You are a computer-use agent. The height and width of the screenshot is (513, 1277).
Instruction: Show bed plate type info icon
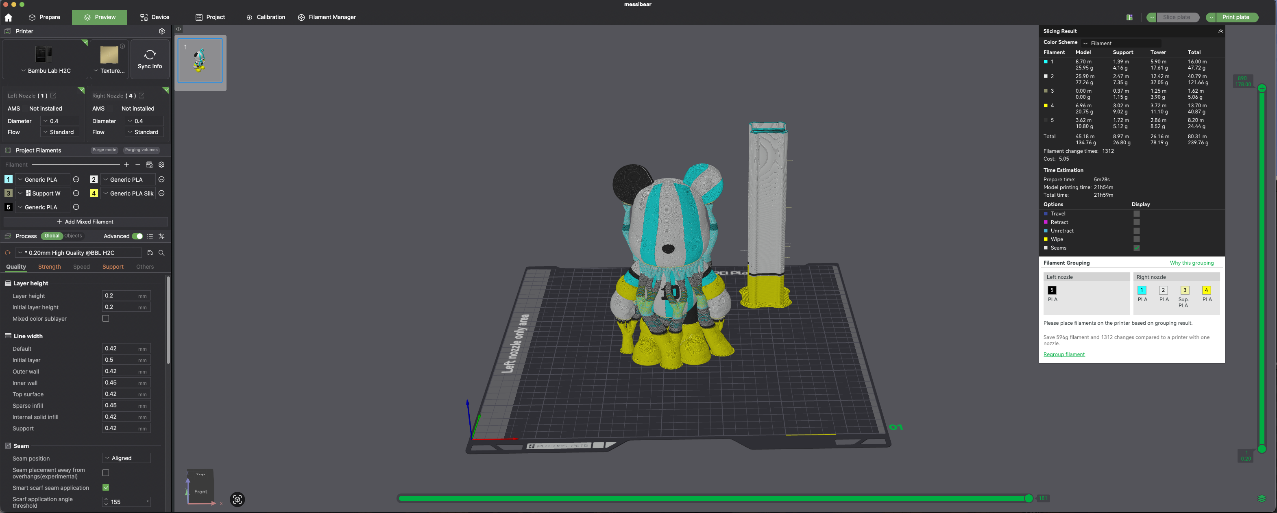(x=122, y=46)
